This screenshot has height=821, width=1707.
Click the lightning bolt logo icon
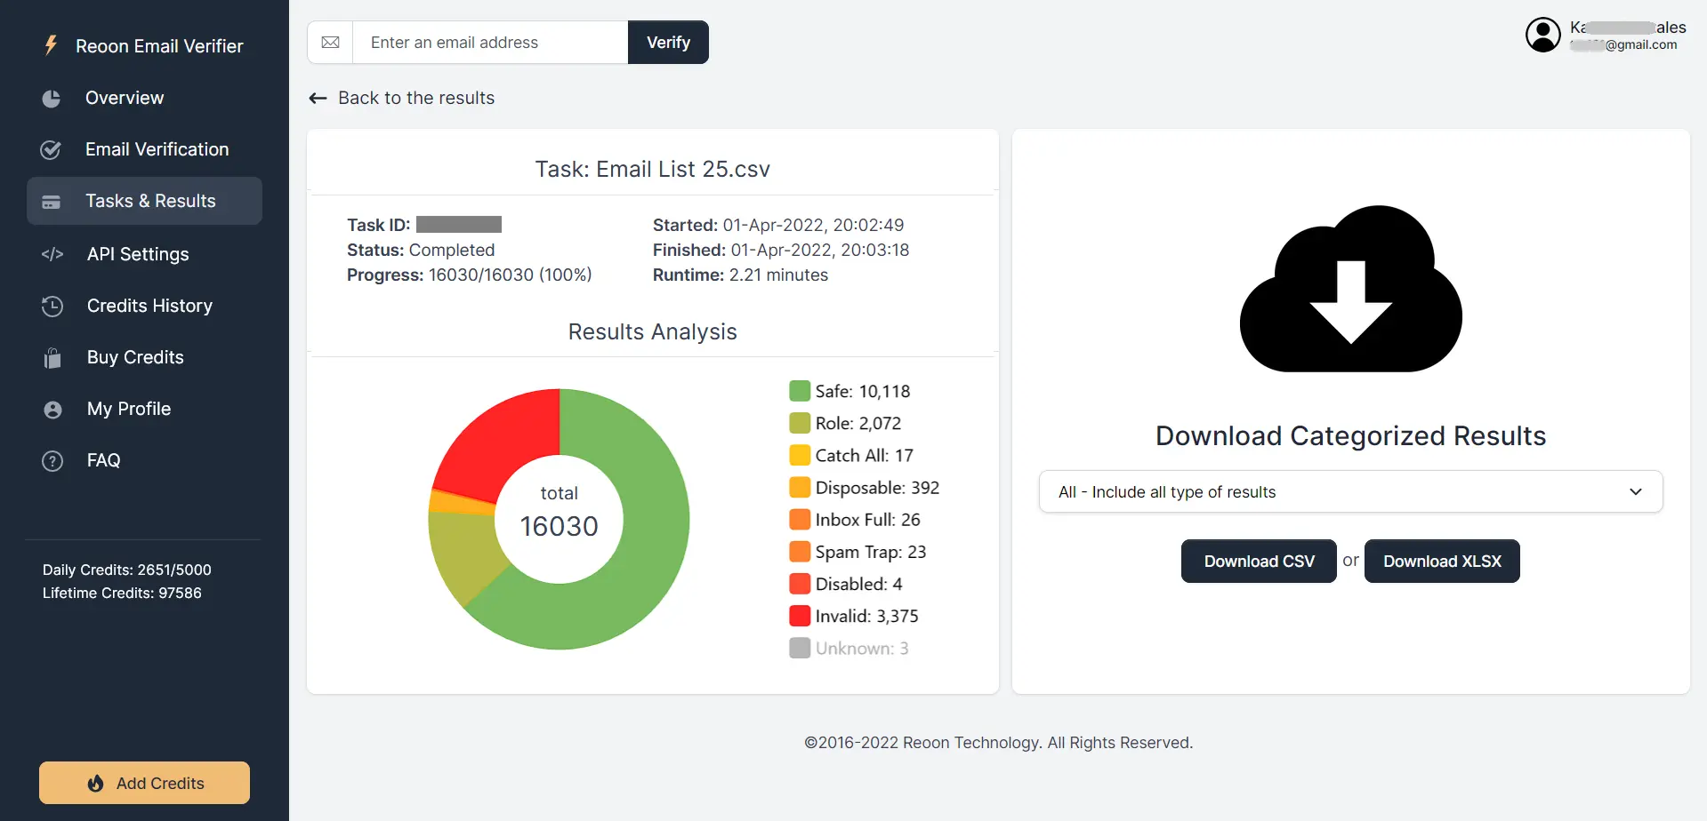[x=51, y=45]
